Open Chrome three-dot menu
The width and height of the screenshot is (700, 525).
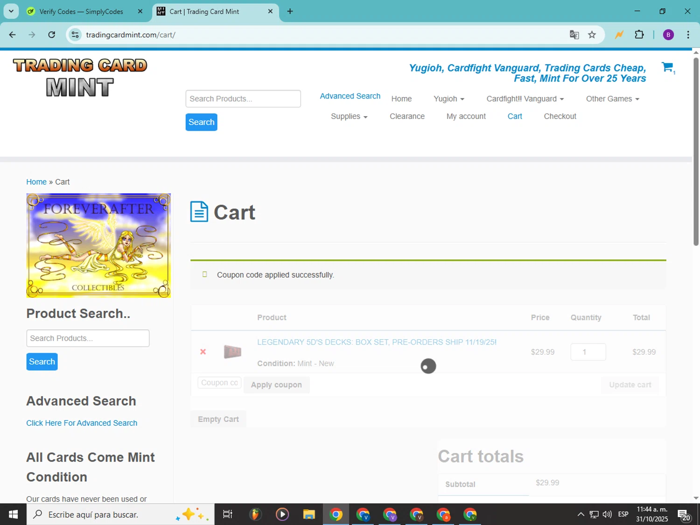[x=688, y=35]
